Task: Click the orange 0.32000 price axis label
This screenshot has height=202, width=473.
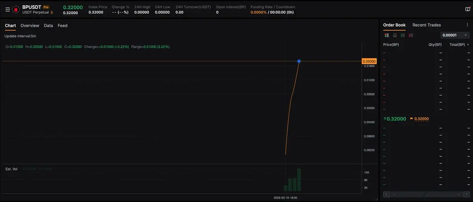Action: [369, 61]
